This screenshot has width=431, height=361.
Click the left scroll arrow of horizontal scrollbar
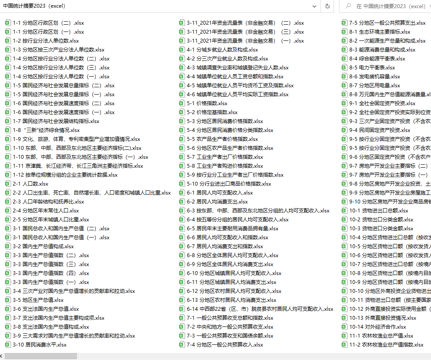(2, 356)
